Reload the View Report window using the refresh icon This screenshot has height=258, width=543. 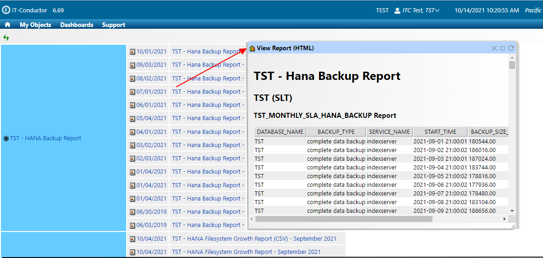[511, 48]
